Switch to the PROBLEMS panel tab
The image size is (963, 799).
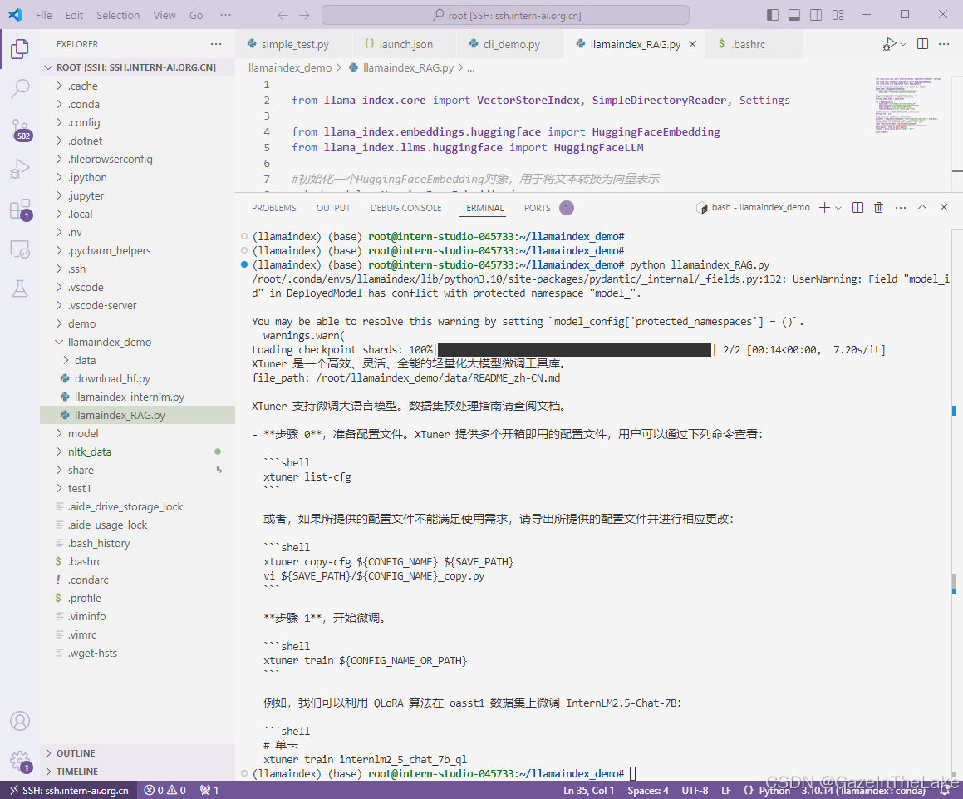click(x=273, y=207)
